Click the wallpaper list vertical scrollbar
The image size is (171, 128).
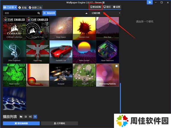coord(120,97)
